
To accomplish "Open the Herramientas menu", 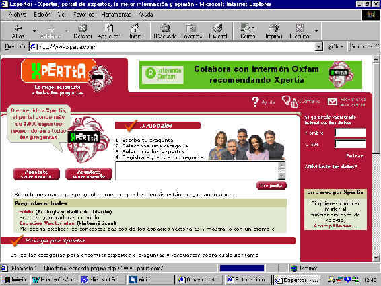I will (116, 15).
